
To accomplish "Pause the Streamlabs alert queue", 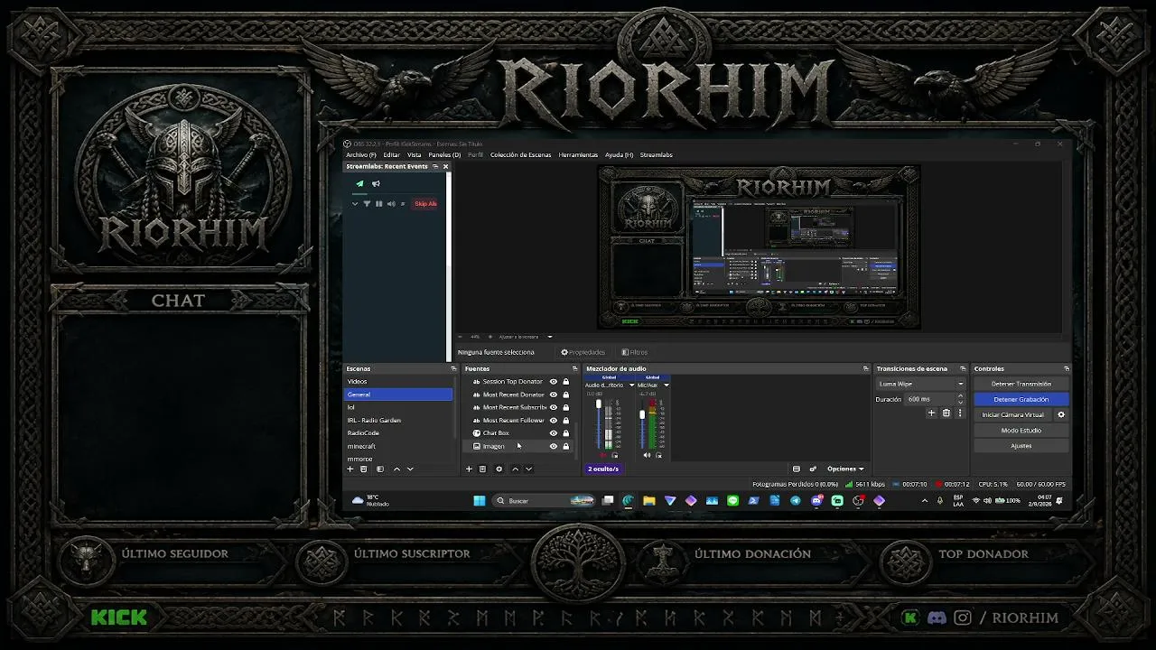I will (378, 204).
